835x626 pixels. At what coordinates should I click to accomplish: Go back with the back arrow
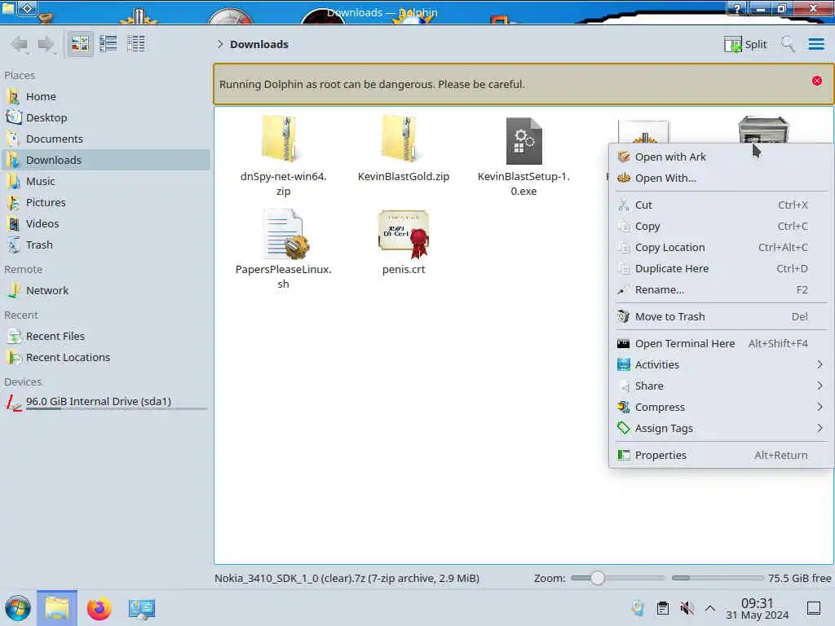pos(20,44)
